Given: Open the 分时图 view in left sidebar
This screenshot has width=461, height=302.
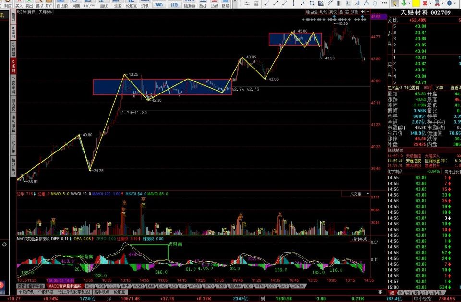Looking at the screenshot, I should 13,48.
